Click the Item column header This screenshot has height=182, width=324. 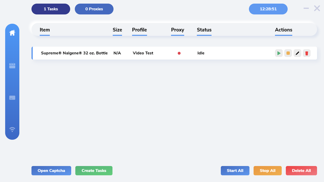tap(45, 30)
